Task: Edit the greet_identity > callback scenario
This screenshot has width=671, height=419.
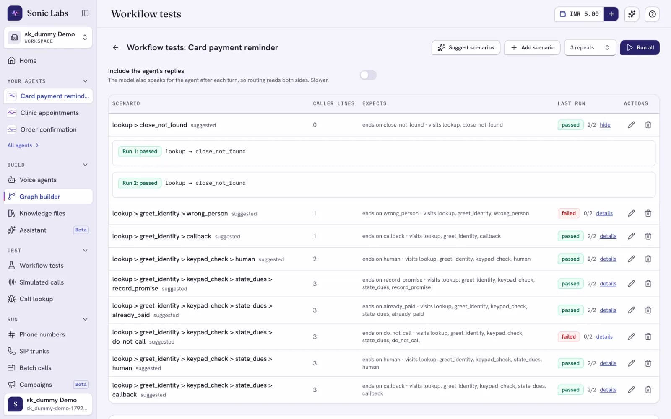Action: [631, 236]
